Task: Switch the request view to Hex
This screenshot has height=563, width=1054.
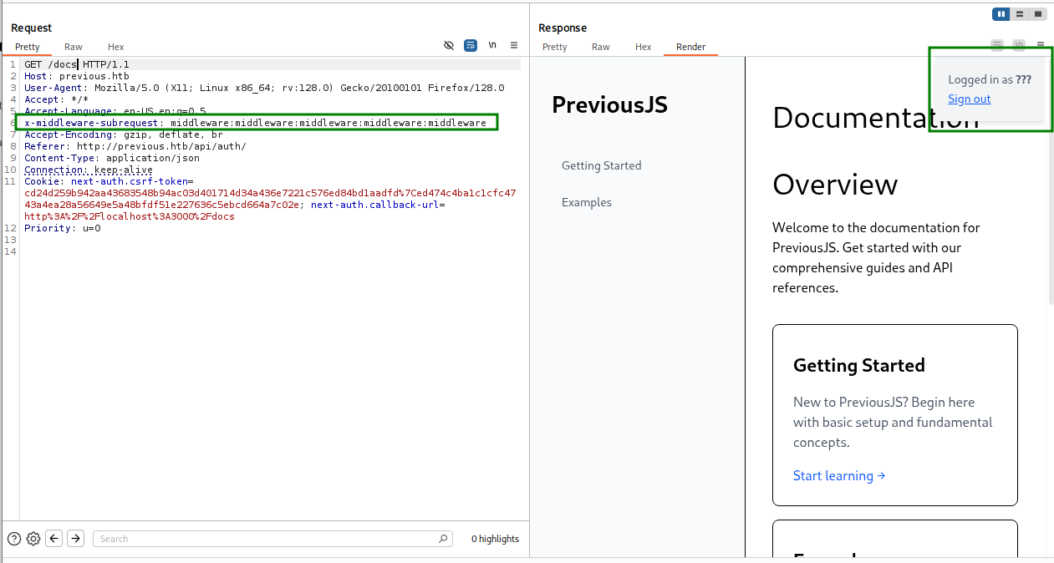Action: tap(115, 47)
